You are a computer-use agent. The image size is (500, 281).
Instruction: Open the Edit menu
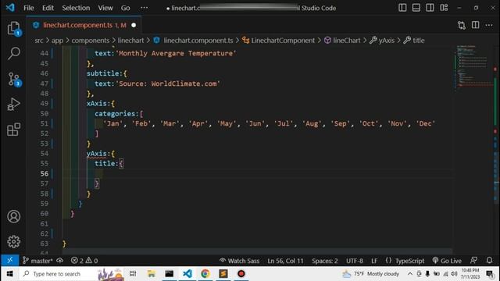[48, 8]
